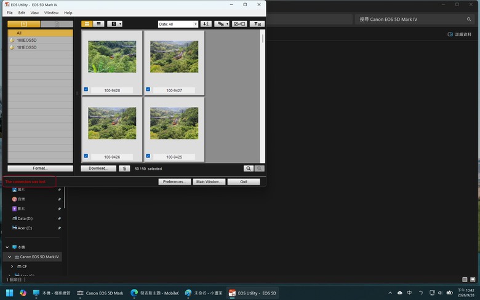Viewport: 480px width, 300px height.
Task: Switch Explorer to large thumbnails view icon
Action: (x=473, y=280)
